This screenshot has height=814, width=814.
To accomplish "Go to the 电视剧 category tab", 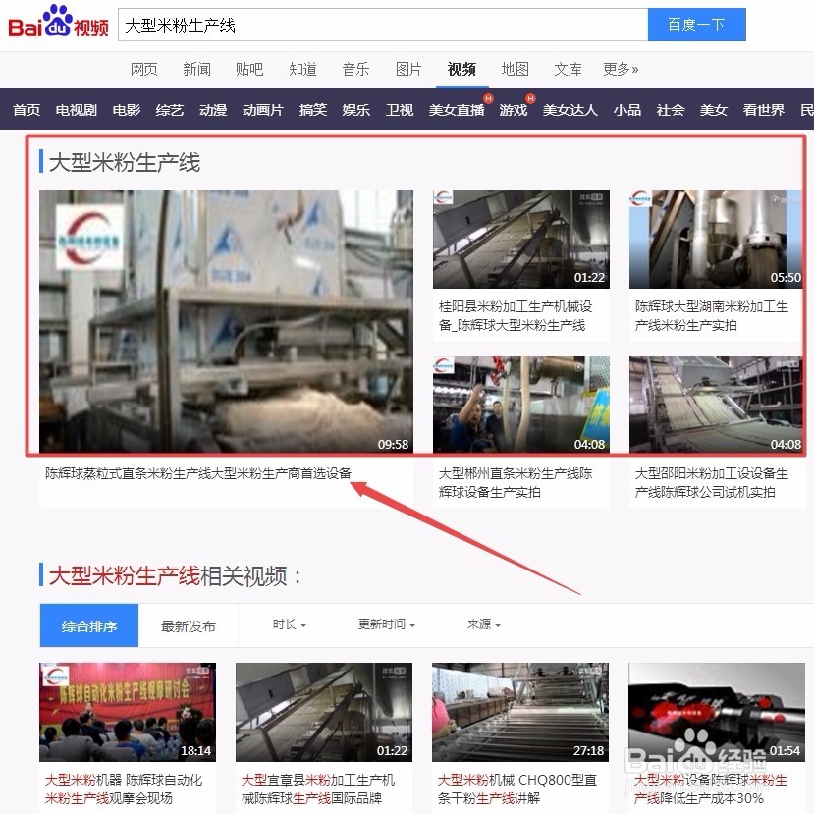I will pos(75,111).
